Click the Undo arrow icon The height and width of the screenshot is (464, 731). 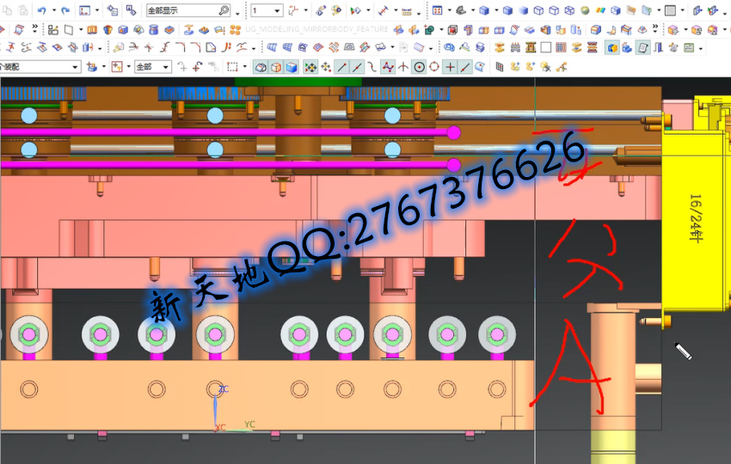pos(41,11)
